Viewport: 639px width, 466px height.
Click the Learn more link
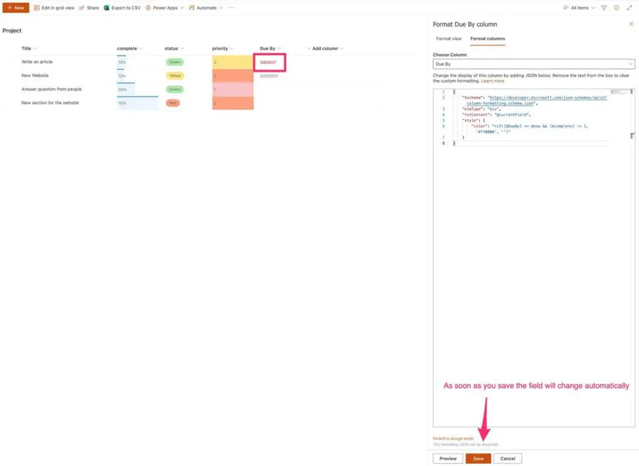pos(493,81)
